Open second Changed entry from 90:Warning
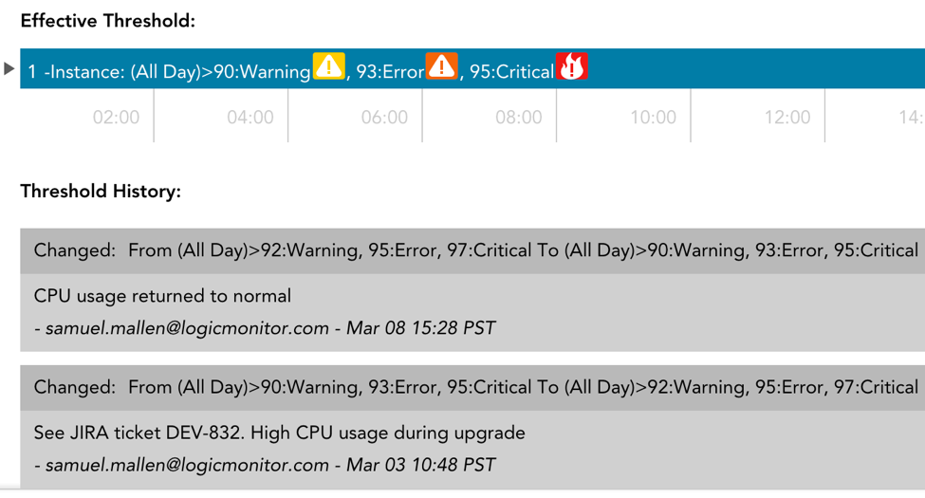925x498 pixels. click(x=472, y=388)
